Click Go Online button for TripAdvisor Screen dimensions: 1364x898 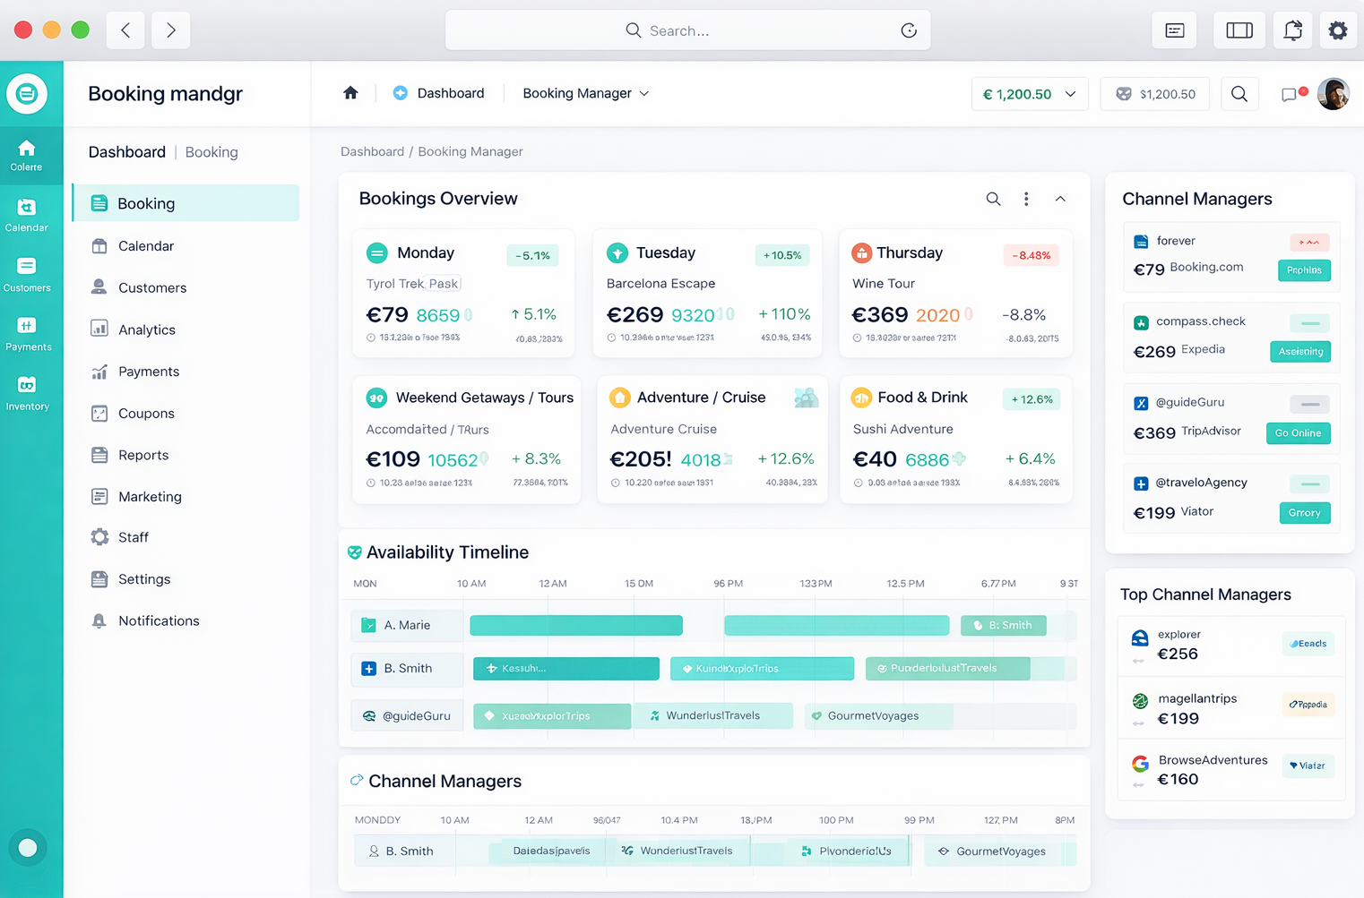coord(1298,433)
